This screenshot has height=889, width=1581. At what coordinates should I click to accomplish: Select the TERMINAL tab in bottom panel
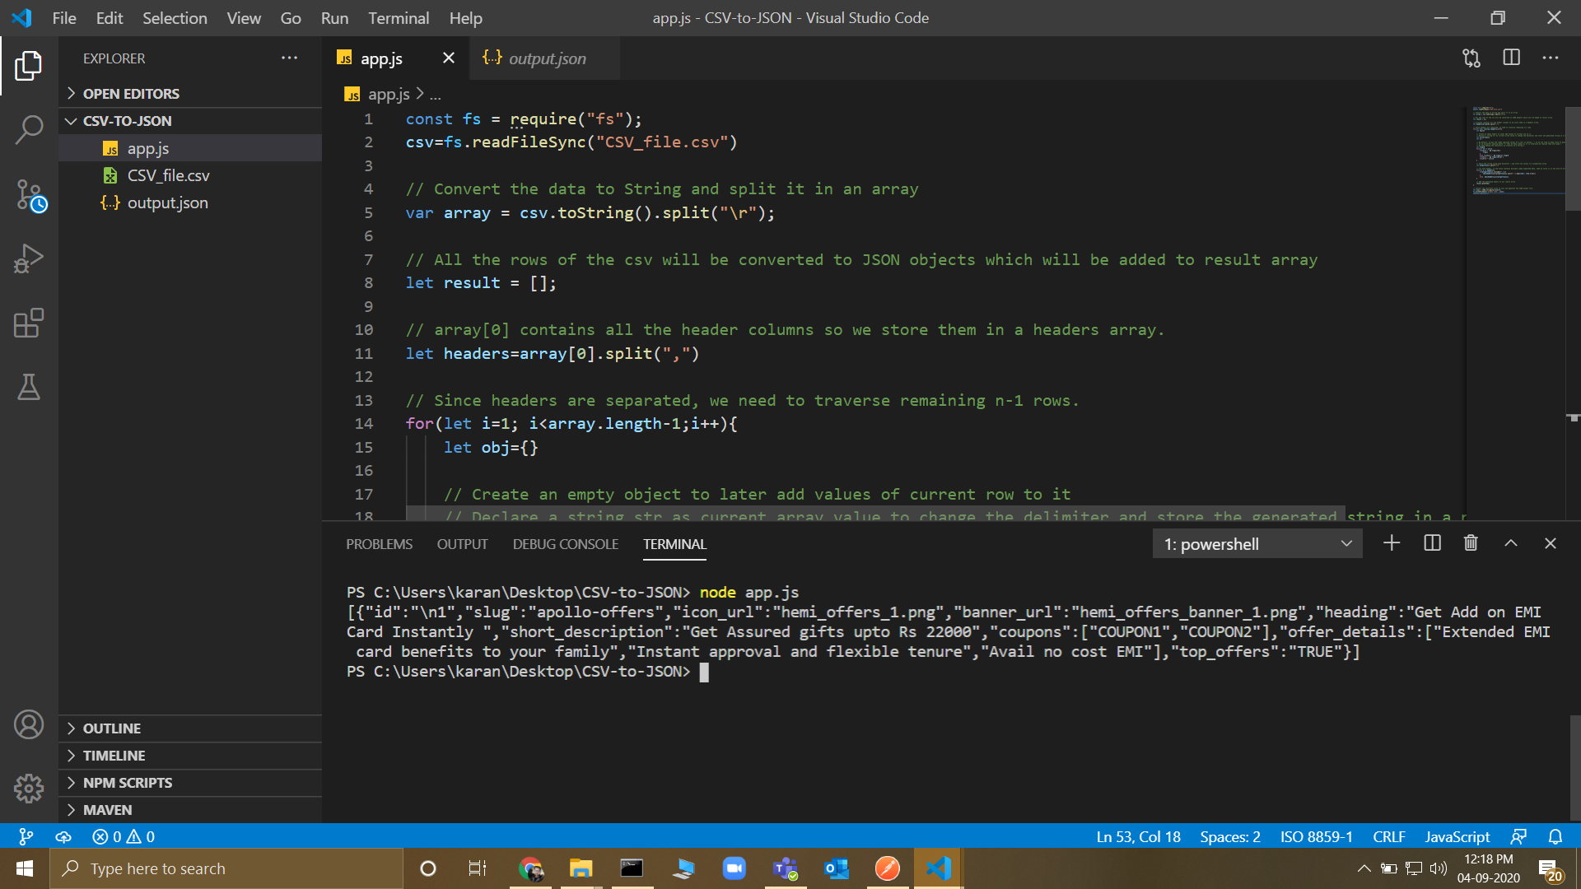click(x=674, y=542)
